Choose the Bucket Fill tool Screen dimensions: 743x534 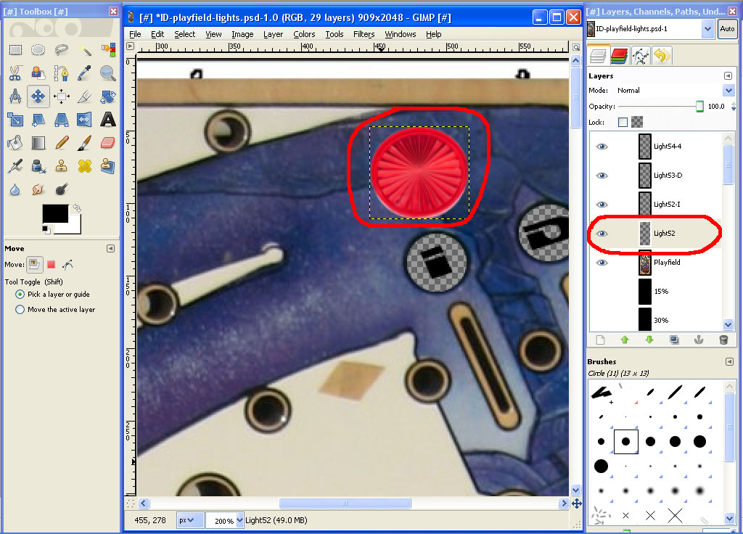[15, 143]
